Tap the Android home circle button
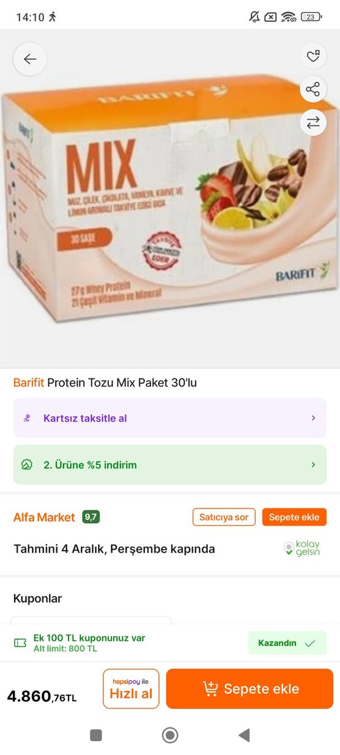Image resolution: width=340 pixels, height=755 pixels. click(x=170, y=735)
